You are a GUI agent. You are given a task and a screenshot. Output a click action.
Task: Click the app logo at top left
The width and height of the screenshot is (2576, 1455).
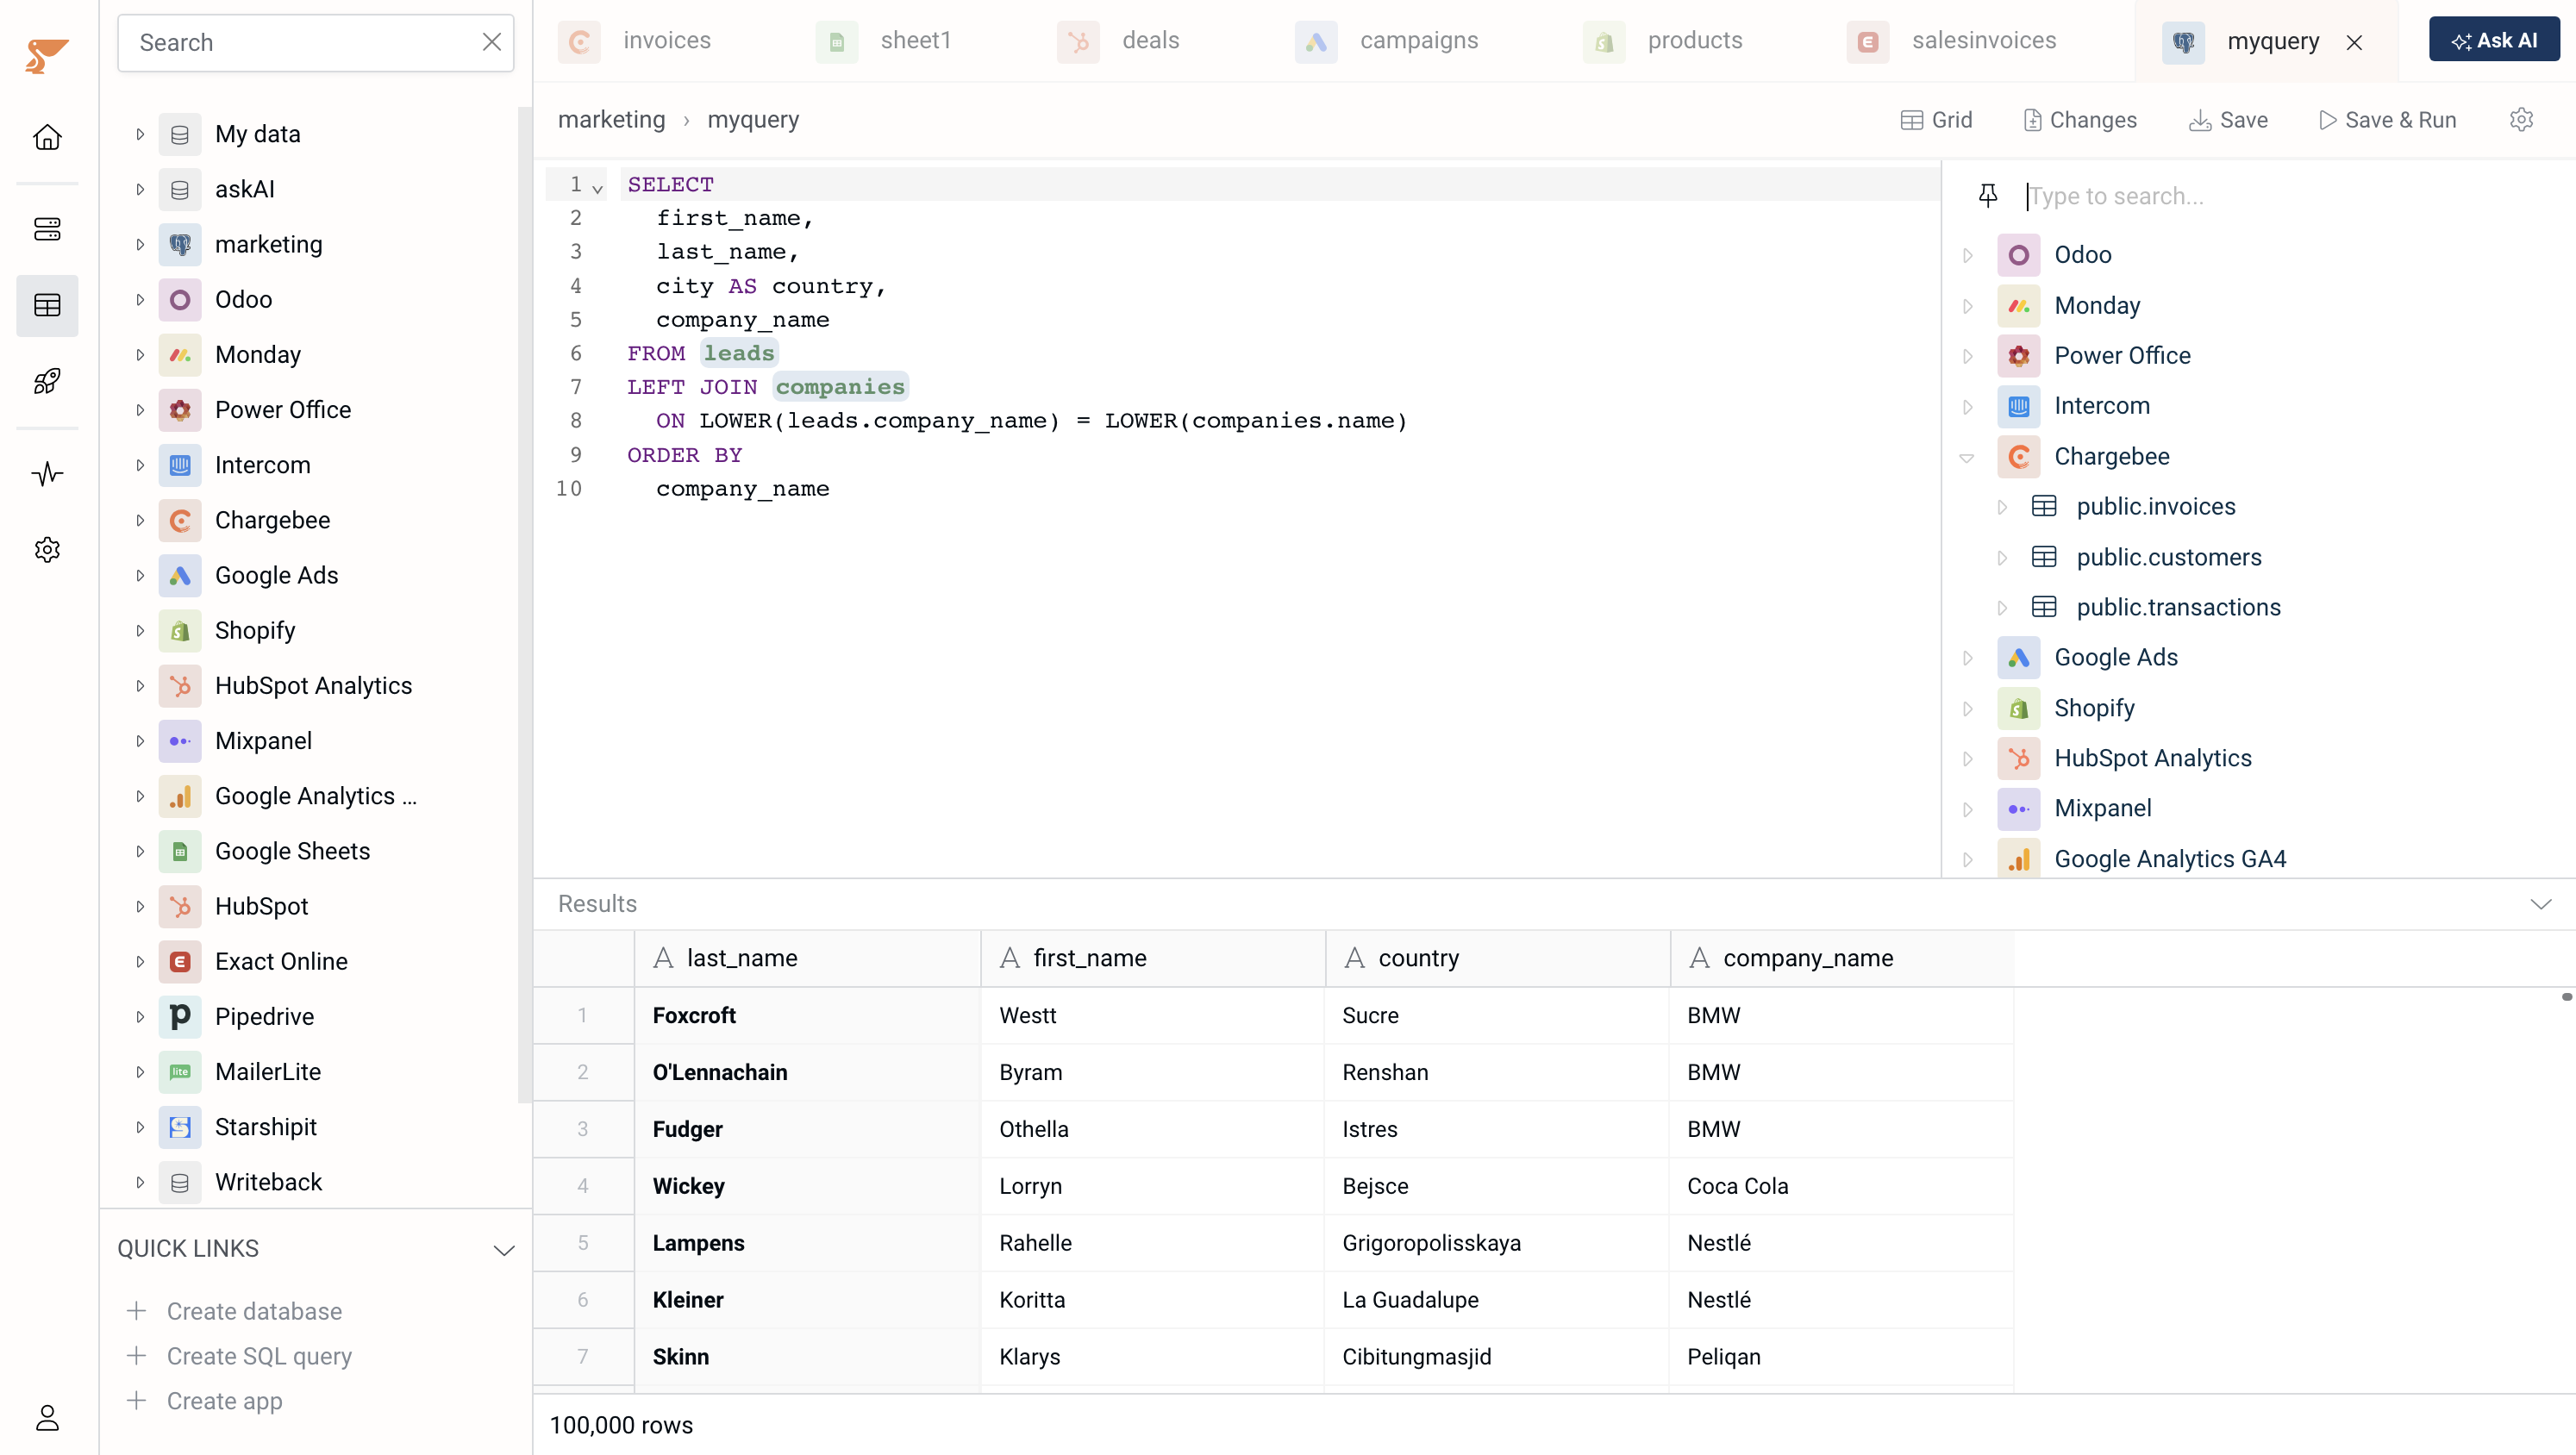(47, 56)
